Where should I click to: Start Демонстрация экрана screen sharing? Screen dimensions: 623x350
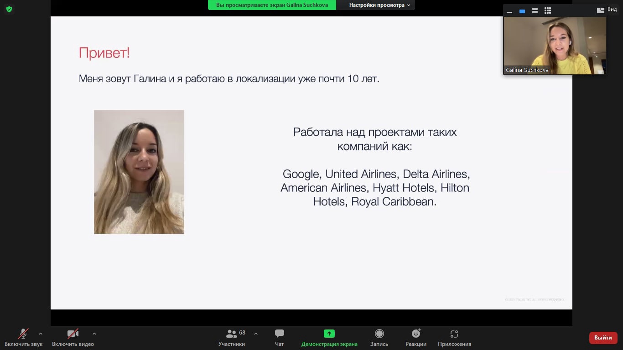click(x=329, y=338)
